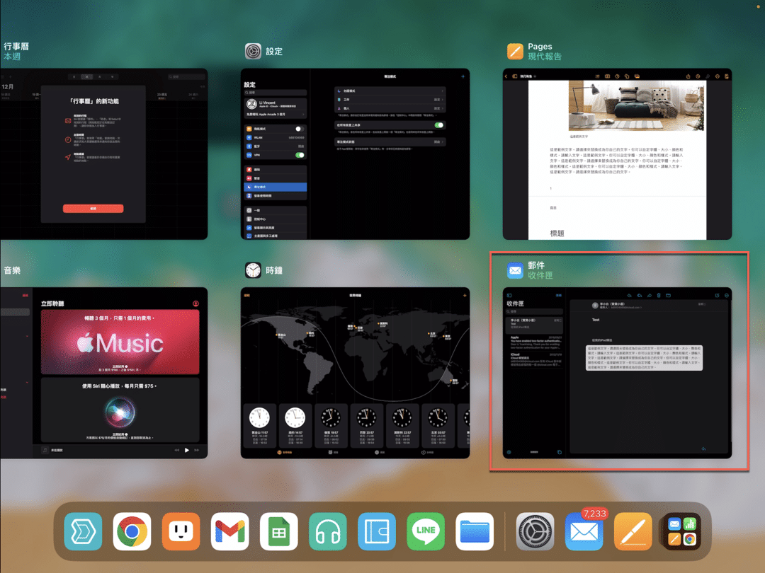Open Apple Music promotion banner

[x=120, y=342]
